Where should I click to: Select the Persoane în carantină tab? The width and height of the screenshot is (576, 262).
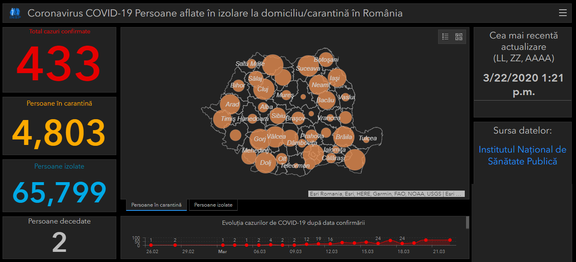tap(156, 205)
